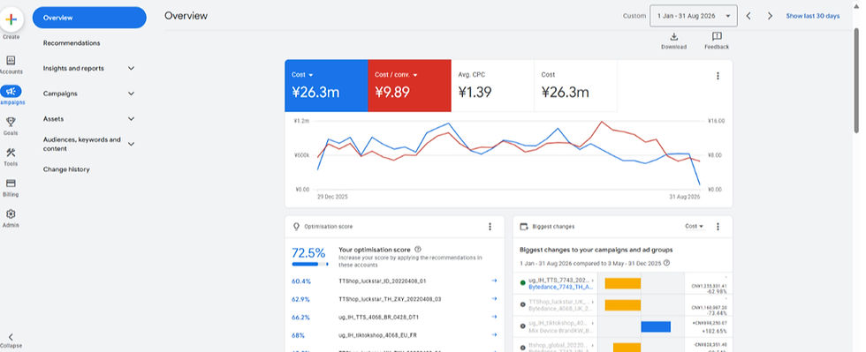The image size is (866, 352).
Task: Open the blue Cost metric dropdown
Action: click(302, 74)
